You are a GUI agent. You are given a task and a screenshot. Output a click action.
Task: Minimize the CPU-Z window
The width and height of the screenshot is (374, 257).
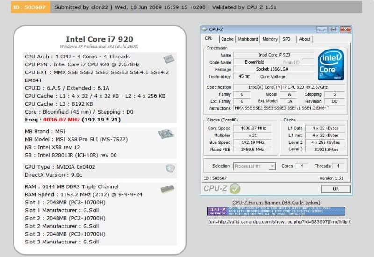tap(322, 29)
